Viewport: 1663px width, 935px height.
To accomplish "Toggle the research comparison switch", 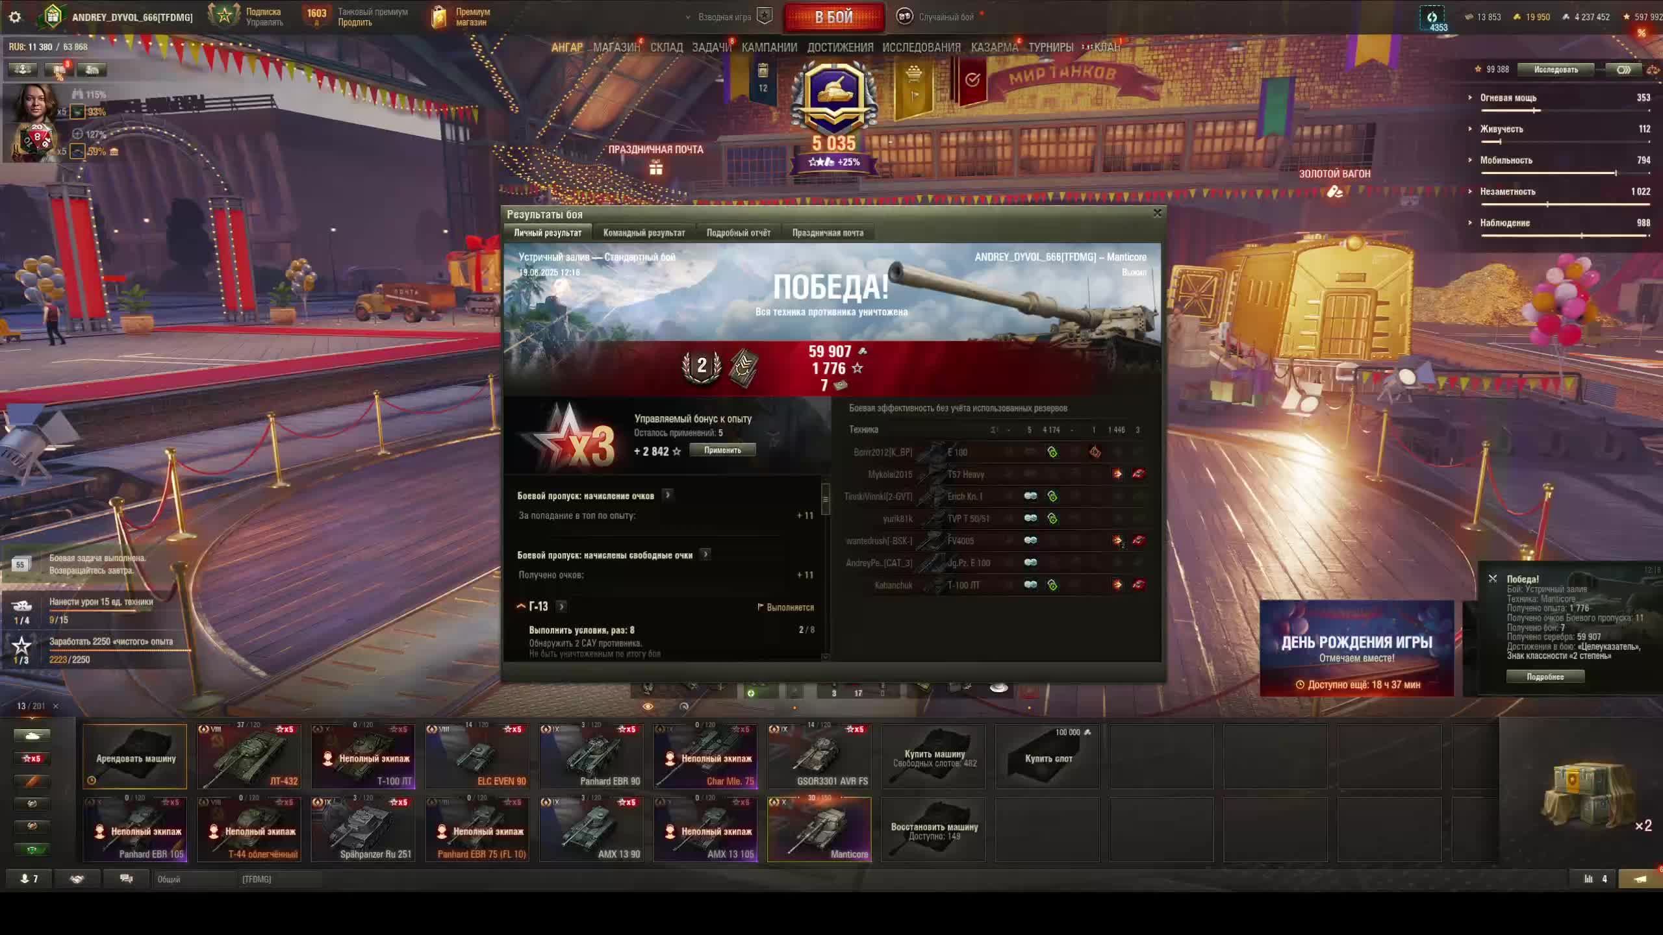I will pyautogui.click(x=1623, y=69).
